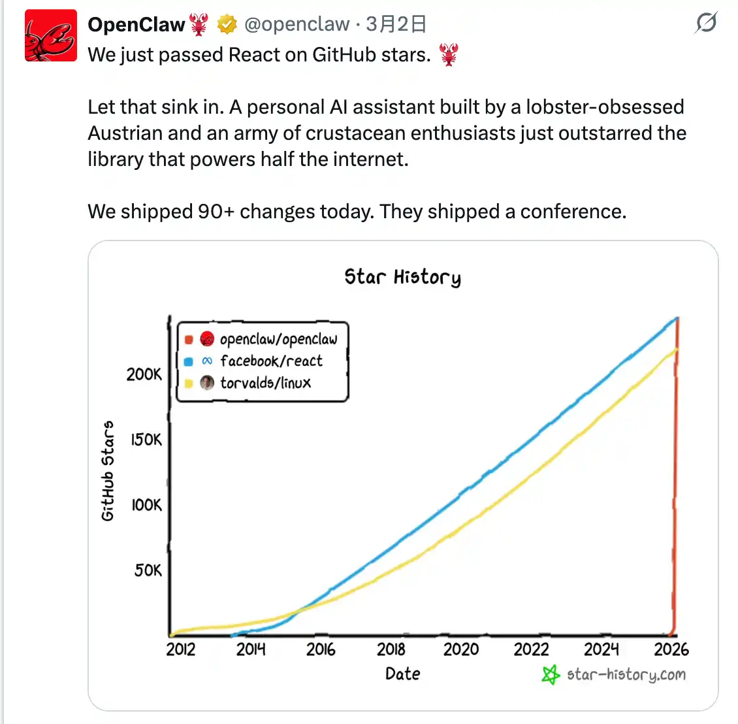Viewport: 738px width, 724px height.
Task: Click the 3月2日 post date
Action: click(x=396, y=25)
